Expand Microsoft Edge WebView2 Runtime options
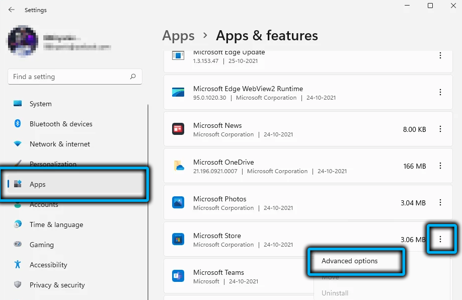The width and height of the screenshot is (462, 300). click(440, 92)
